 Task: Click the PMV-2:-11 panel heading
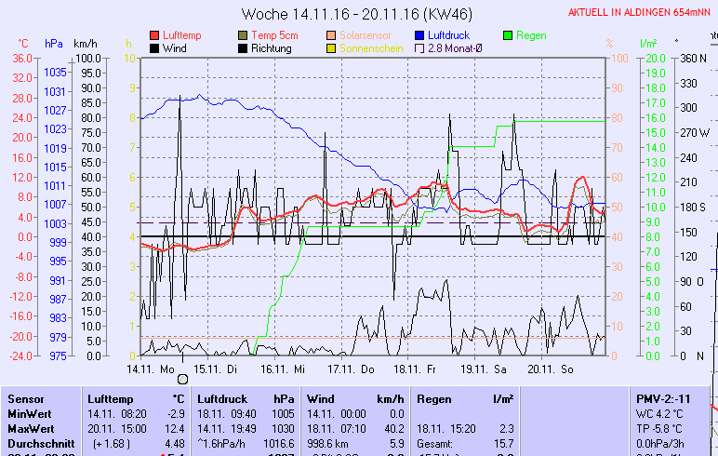coord(665,398)
